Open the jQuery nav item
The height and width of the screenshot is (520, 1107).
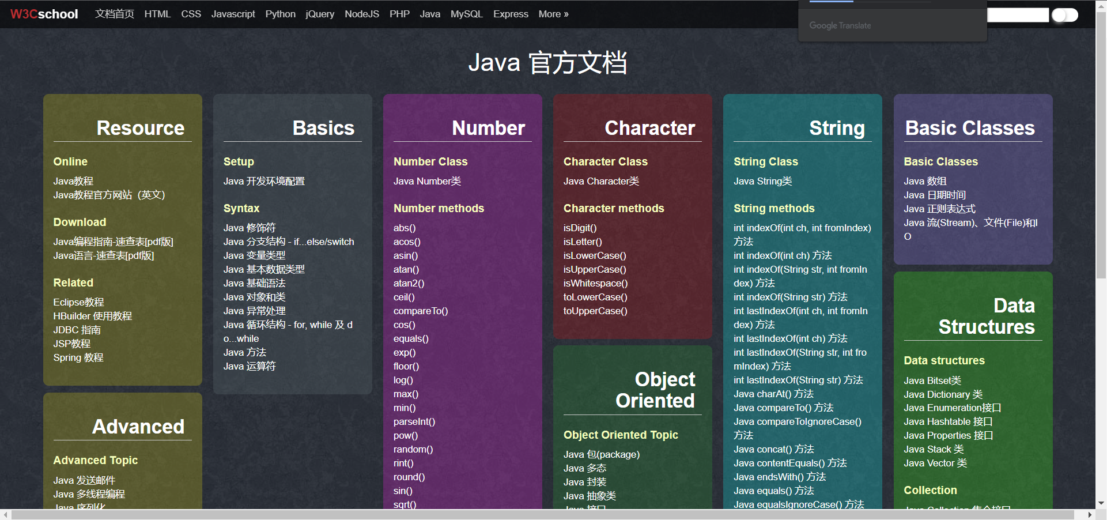tap(320, 14)
